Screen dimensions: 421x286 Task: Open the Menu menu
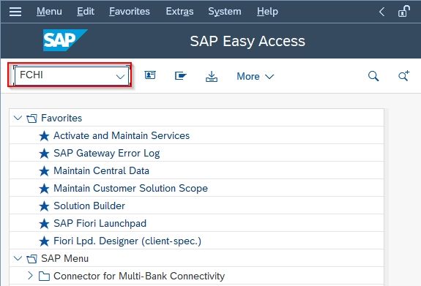49,12
